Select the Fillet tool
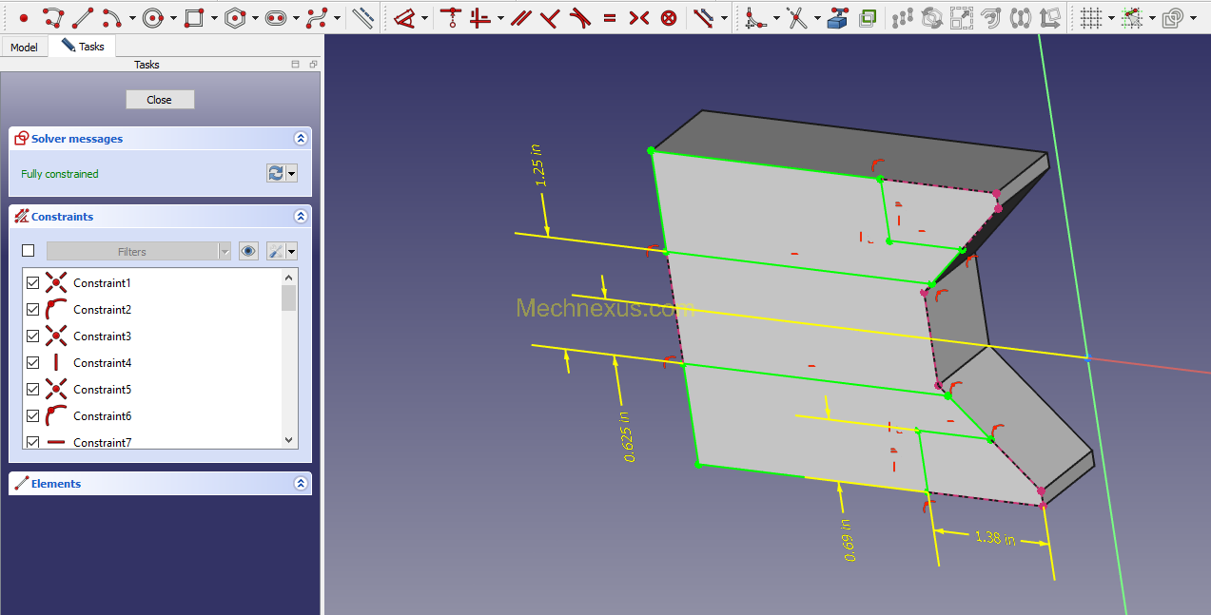 coord(755,17)
